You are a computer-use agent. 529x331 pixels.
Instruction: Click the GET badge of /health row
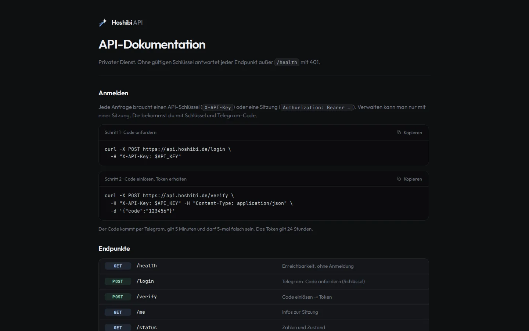click(118, 266)
